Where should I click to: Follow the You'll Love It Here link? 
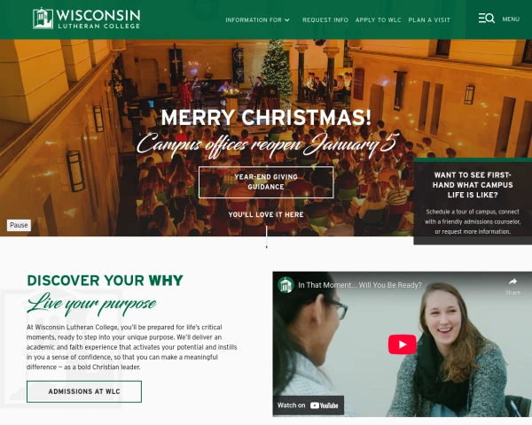coord(266,214)
